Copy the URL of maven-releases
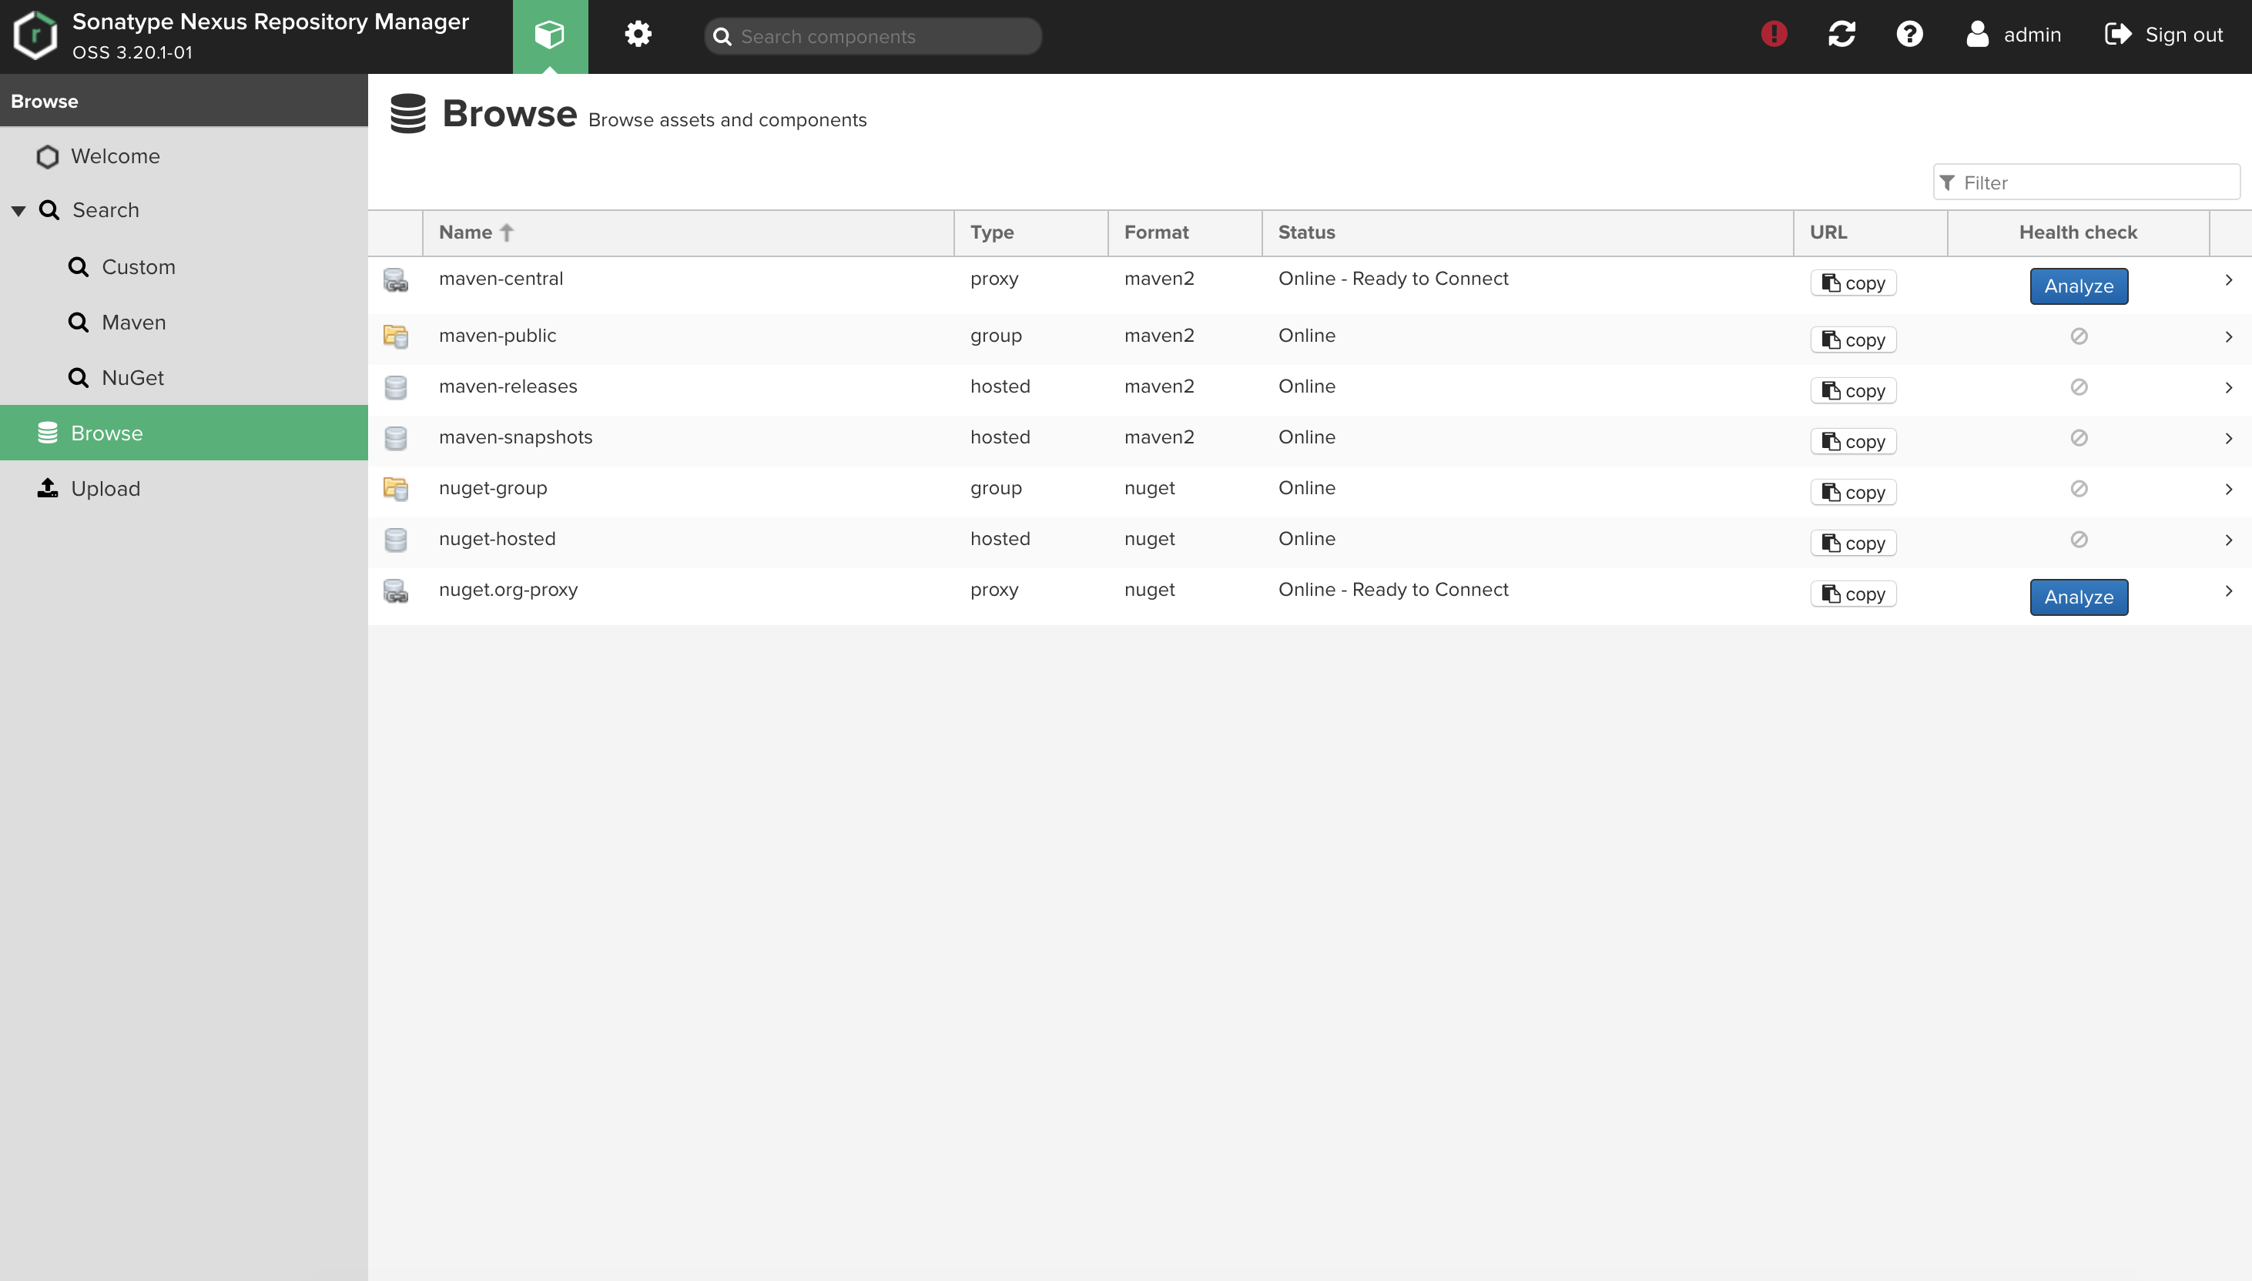This screenshot has height=1281, width=2252. pos(1853,390)
